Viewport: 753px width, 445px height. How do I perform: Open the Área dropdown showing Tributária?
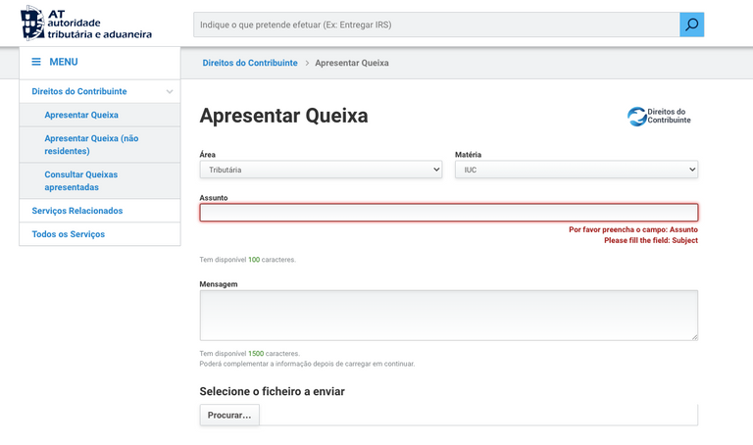tap(321, 170)
